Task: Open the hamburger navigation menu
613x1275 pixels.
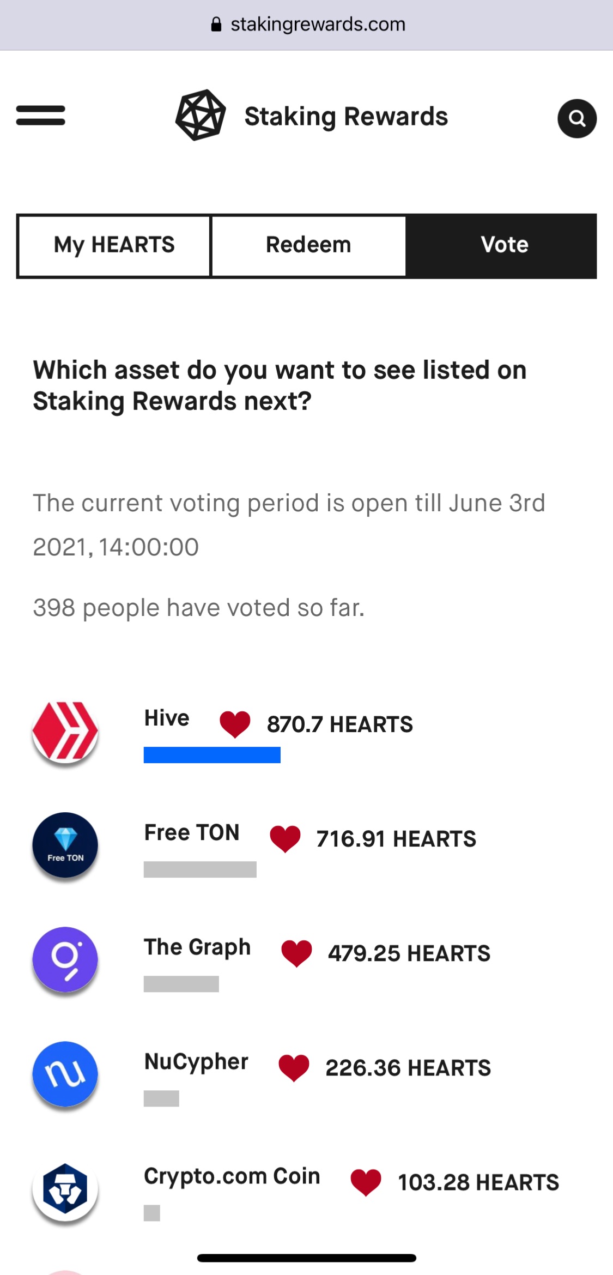Action: (x=40, y=115)
